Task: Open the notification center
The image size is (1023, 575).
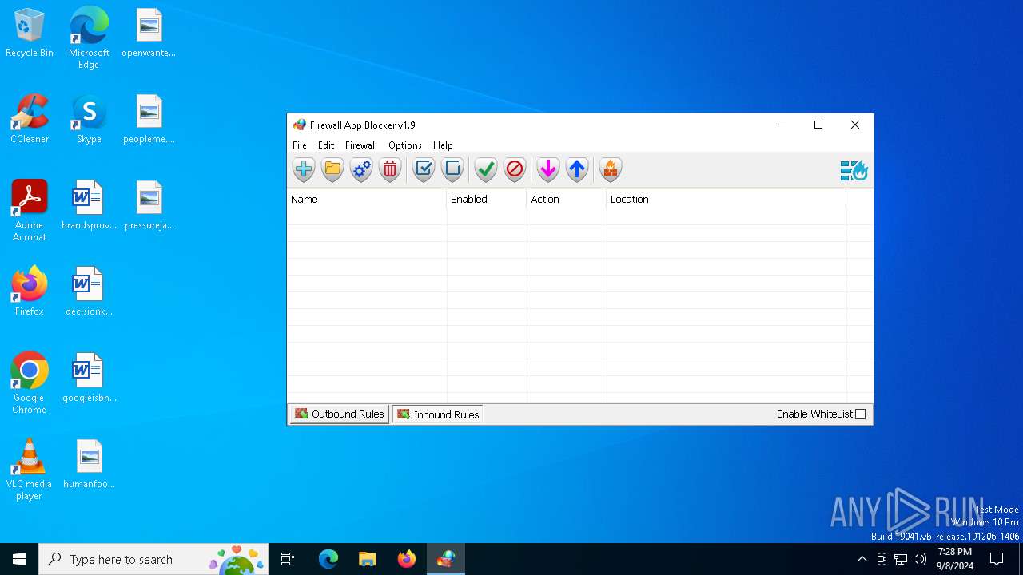Action: [997, 559]
